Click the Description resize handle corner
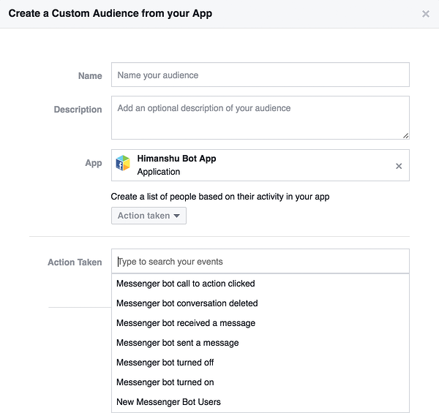Screen dimensions: 439x413 tap(405, 135)
